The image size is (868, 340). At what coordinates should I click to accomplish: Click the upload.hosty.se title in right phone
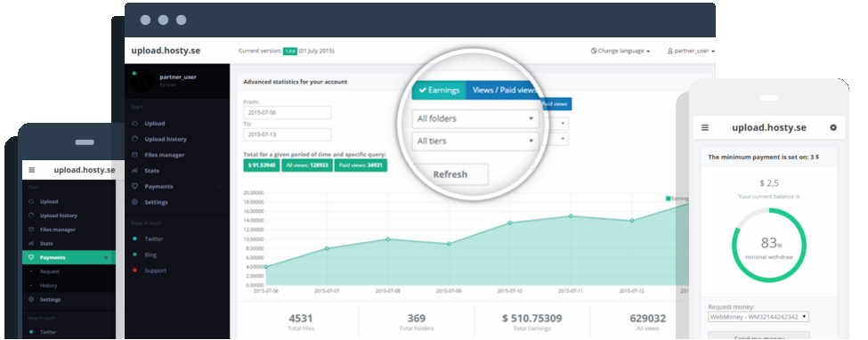769,127
